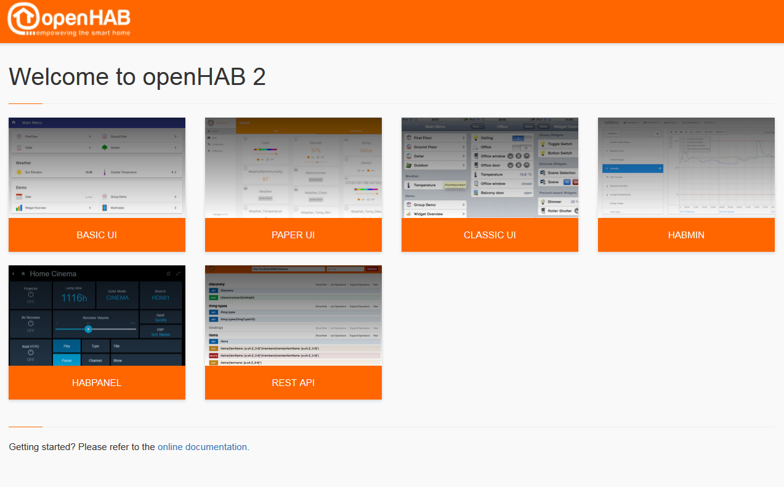
Task: Click the home icon beside Home Cinema
Action: [x=23, y=273]
